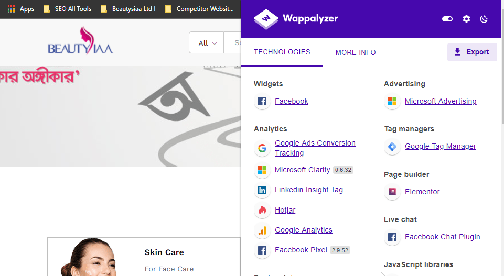Open the Hotjar link

click(x=285, y=210)
